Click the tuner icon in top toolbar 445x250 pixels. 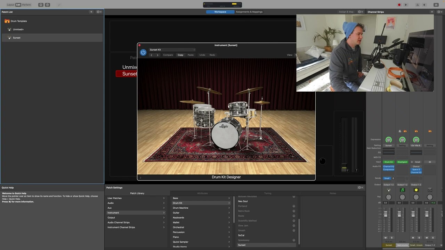(59, 5)
